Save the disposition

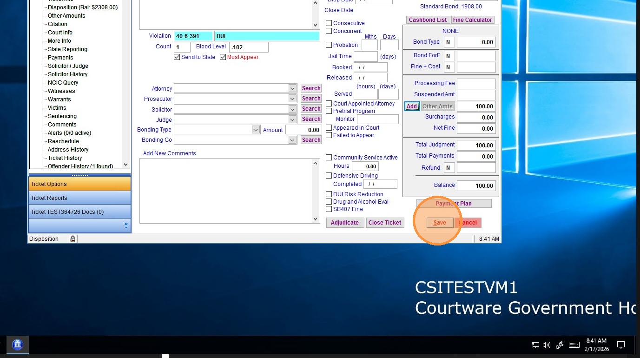click(x=440, y=223)
